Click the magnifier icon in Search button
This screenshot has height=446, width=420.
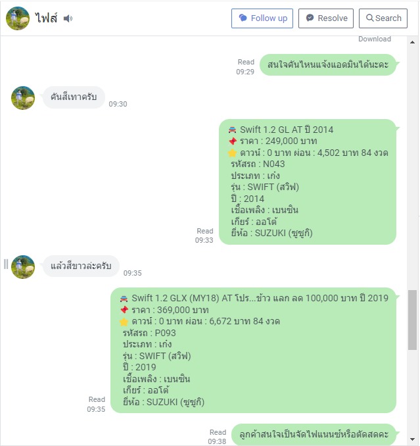click(x=369, y=18)
